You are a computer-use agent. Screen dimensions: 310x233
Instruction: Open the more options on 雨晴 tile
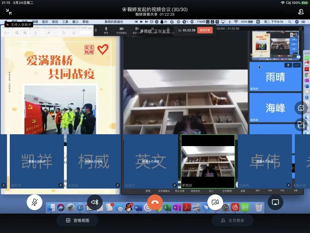[297, 65]
